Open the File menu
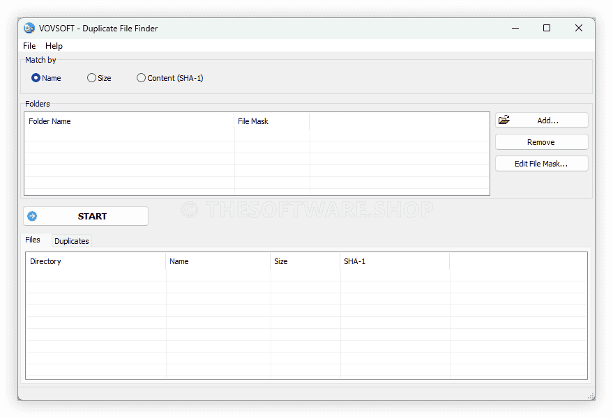This screenshot has height=418, width=613. point(29,46)
